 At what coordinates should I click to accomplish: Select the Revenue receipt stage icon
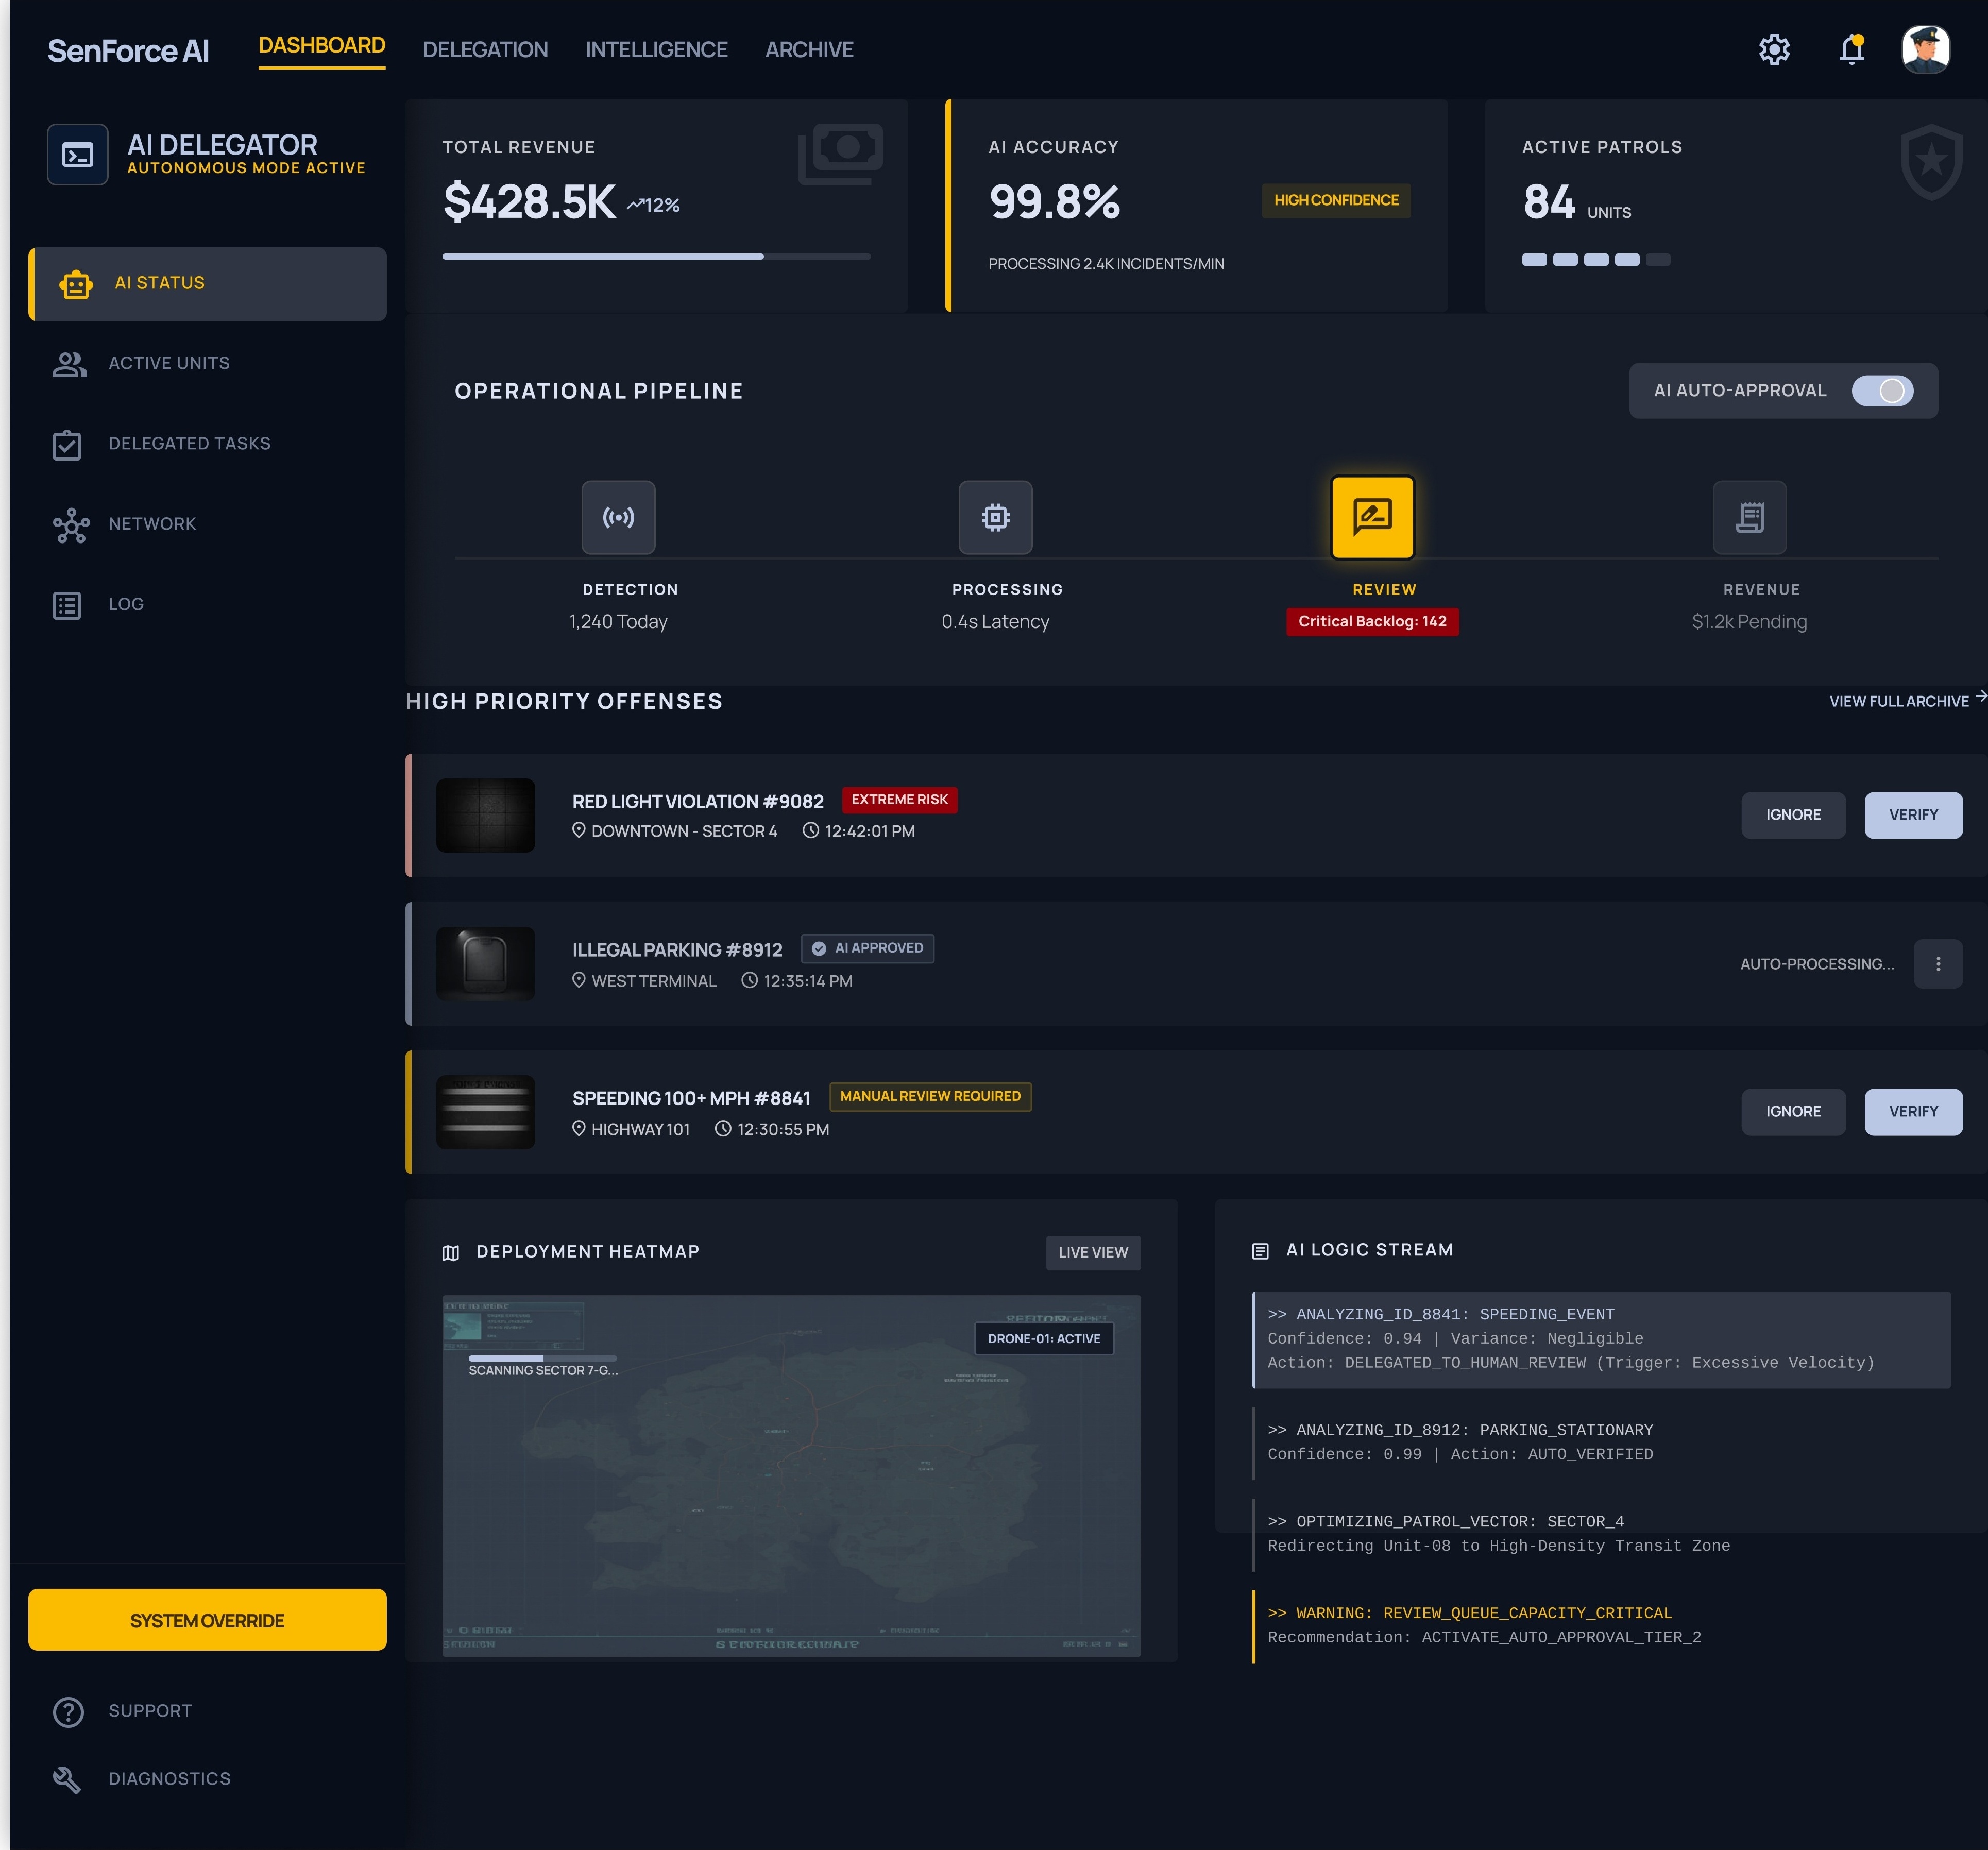1749,517
